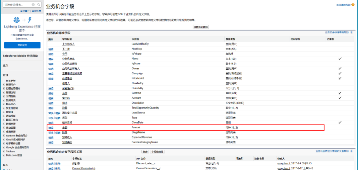
Task: Click the Pricebook2 field name cell
Action: click(138, 78)
